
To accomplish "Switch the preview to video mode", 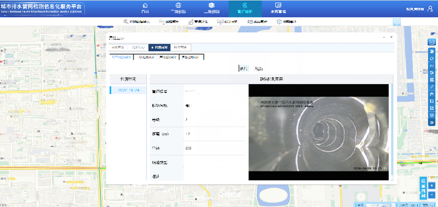I will pyautogui.click(x=258, y=68).
